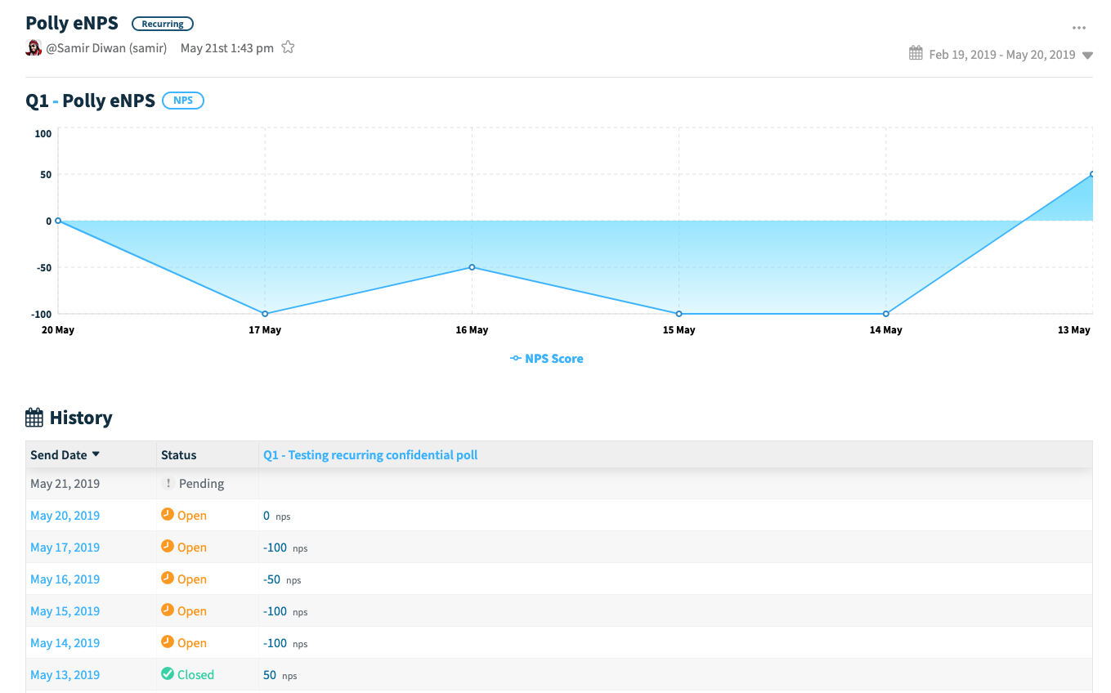Select the 16 May chart data point
1111x693 pixels.
tap(472, 267)
